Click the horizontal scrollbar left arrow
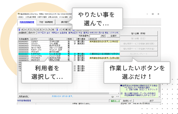This screenshot has height=114, width=178. [19, 93]
